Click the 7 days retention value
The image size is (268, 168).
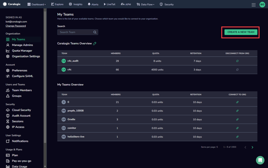coord(197,61)
